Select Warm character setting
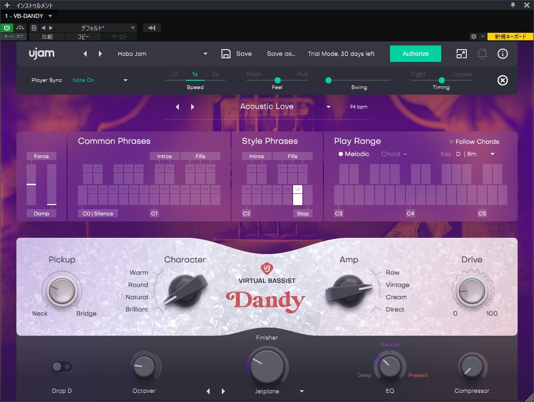Image resolution: width=534 pixels, height=402 pixels. pos(138,273)
